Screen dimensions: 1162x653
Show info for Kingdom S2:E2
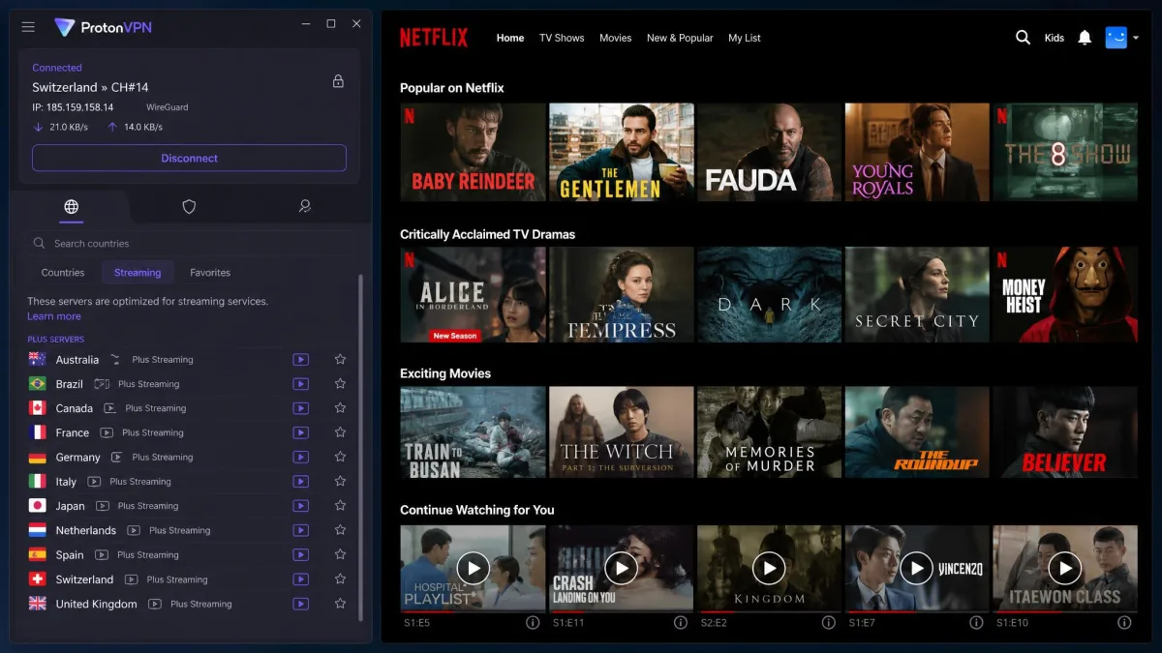(828, 623)
